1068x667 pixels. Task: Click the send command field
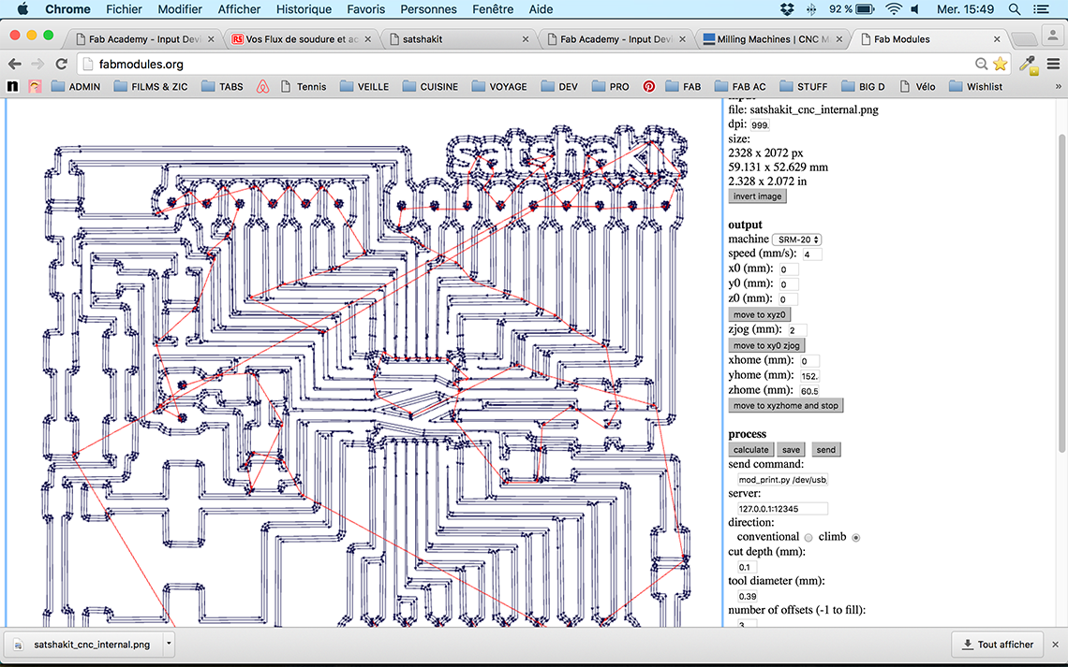pyautogui.click(x=782, y=479)
